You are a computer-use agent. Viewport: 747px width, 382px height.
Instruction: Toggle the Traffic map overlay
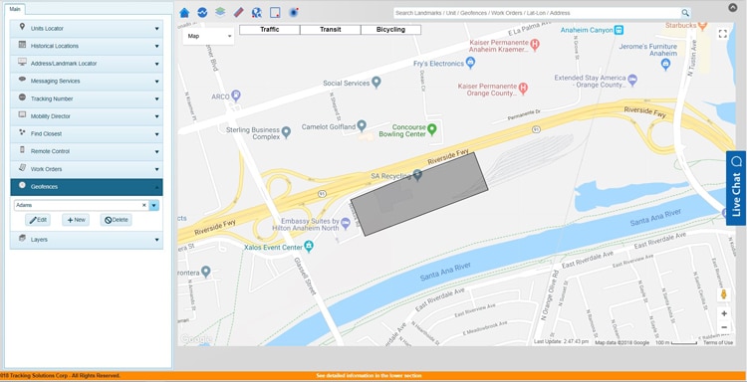tap(270, 30)
